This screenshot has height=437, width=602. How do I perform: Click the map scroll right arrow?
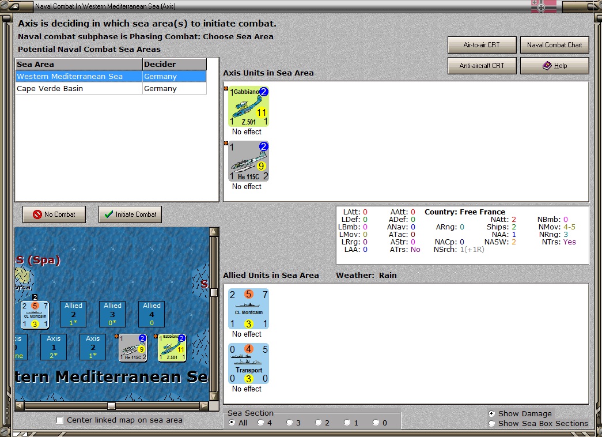[x=205, y=406]
